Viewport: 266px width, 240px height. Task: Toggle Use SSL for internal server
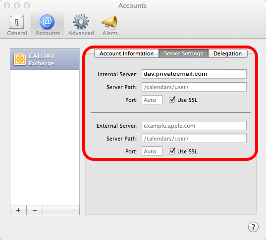[172, 99]
